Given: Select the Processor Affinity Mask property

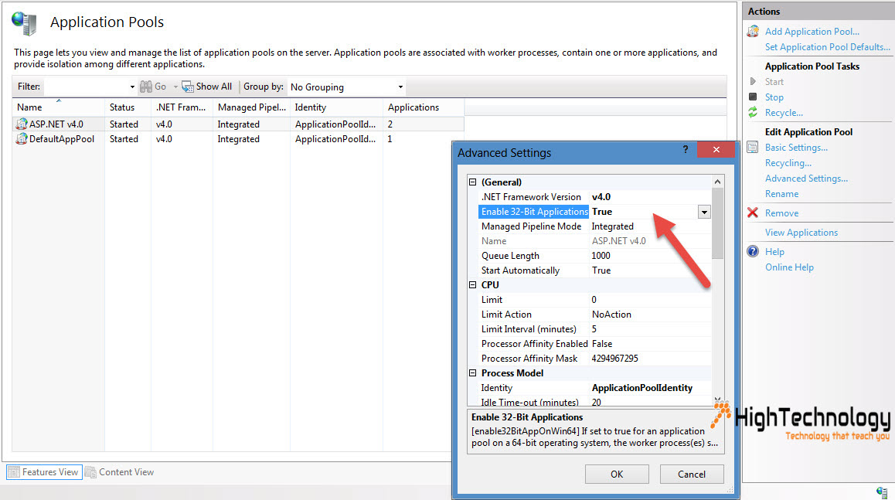Looking at the screenshot, I should [x=595, y=359].
